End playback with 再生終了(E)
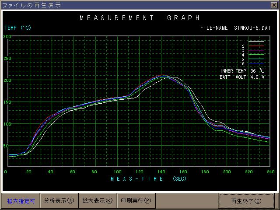Viewport: 280px width, 210px height. pyautogui.click(x=246, y=201)
